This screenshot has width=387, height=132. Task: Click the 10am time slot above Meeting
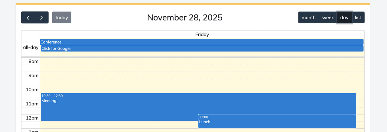[202, 89]
